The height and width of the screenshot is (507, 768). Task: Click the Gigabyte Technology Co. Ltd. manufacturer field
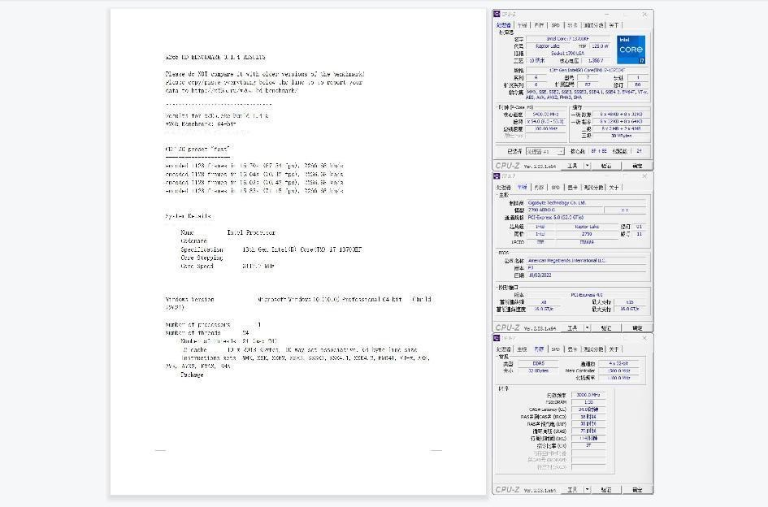[x=586, y=202]
